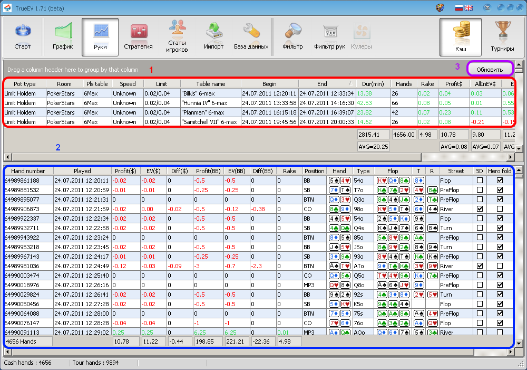
Task: Select the "Bilkis" 6-max session row
Action: pyautogui.click(x=259, y=93)
